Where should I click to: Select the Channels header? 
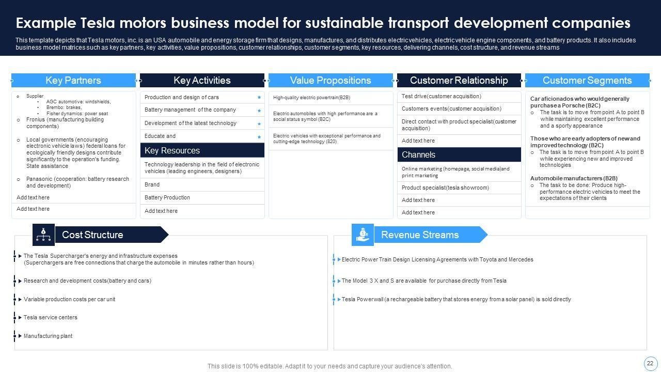point(459,154)
